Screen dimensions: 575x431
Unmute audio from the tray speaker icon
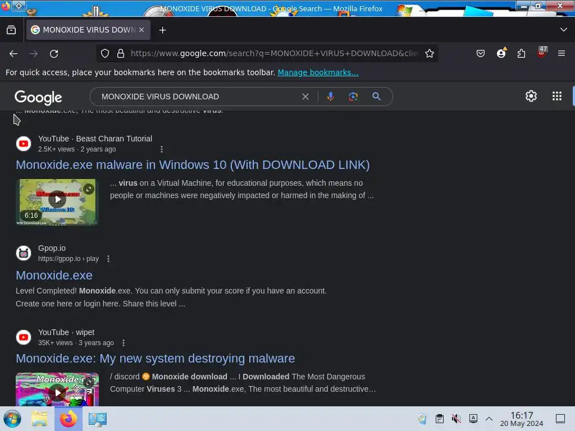point(456,419)
